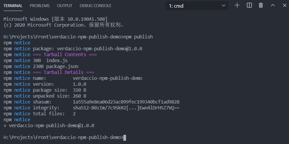Viewport: 289px width, 144px height.
Task: Open the '1: cmd' terminal selector dropdown
Action: [197, 6]
